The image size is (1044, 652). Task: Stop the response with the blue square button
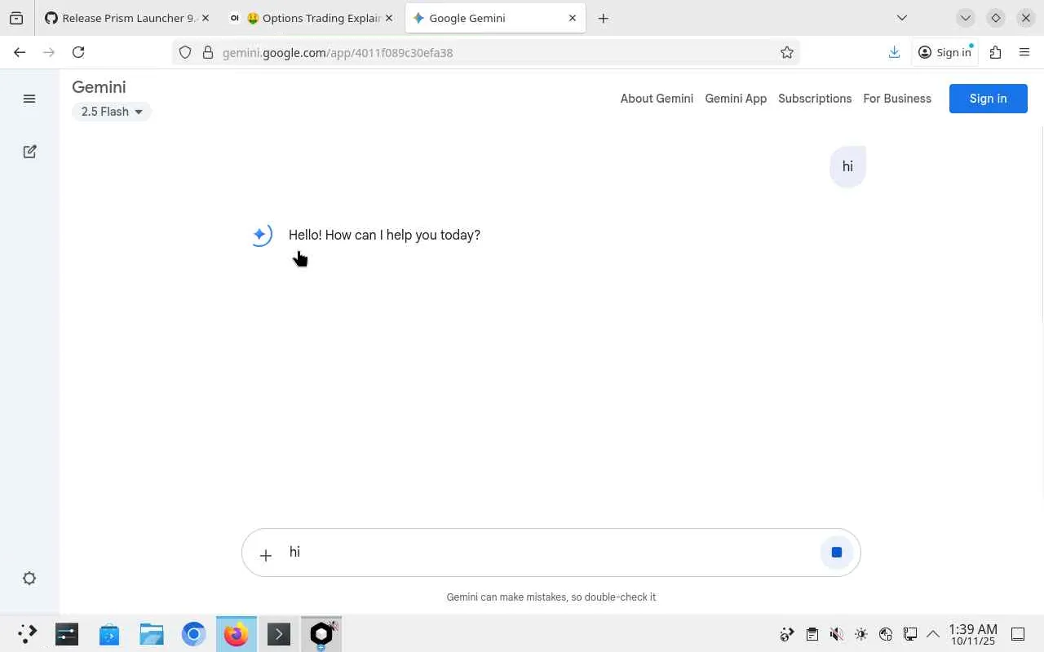(836, 553)
